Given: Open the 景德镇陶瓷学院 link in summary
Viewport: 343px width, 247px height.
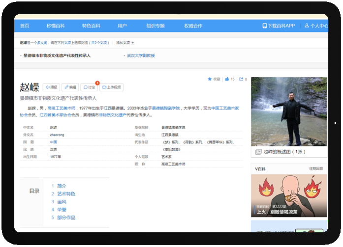Looking at the screenshot, I should click(165, 108).
